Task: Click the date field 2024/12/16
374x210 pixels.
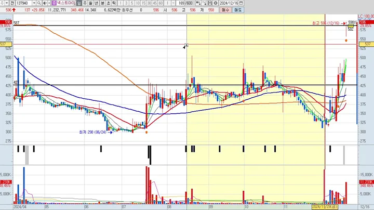Action: click(x=229, y=3)
